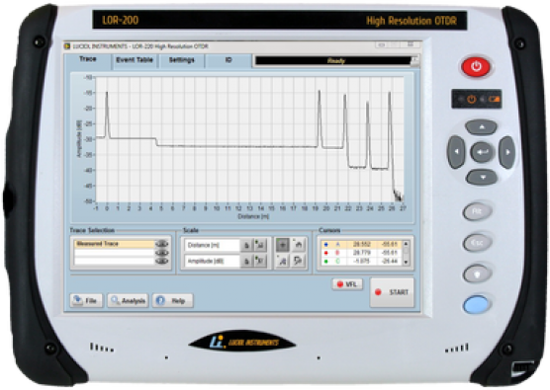Turn on the VFL button
Viewport: 550px width, 390px height.
click(x=347, y=284)
